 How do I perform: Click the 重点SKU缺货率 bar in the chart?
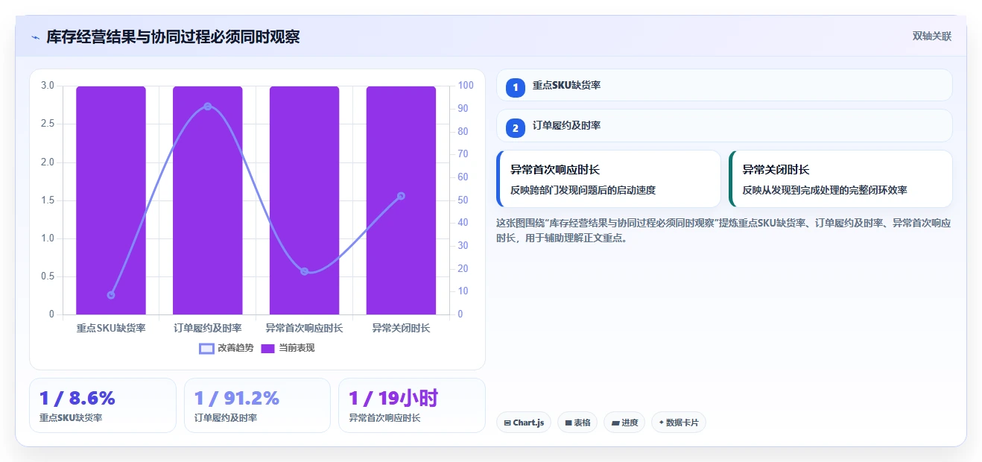(x=111, y=200)
